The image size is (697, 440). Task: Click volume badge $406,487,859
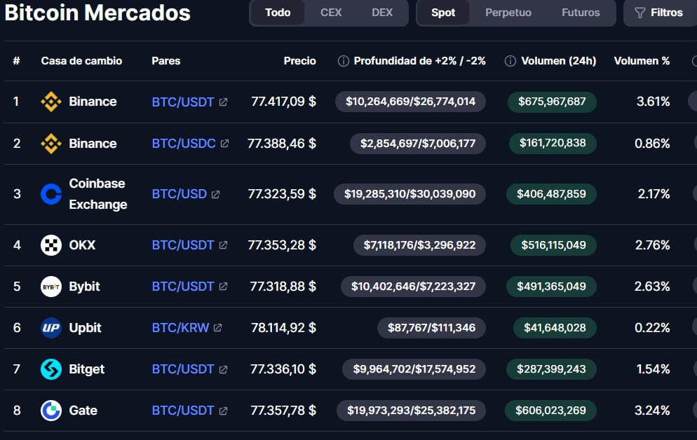coord(551,194)
